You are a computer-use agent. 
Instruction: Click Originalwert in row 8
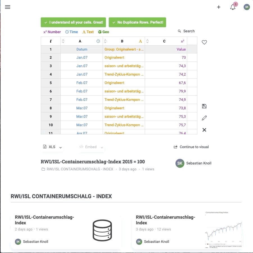click(x=124, y=108)
